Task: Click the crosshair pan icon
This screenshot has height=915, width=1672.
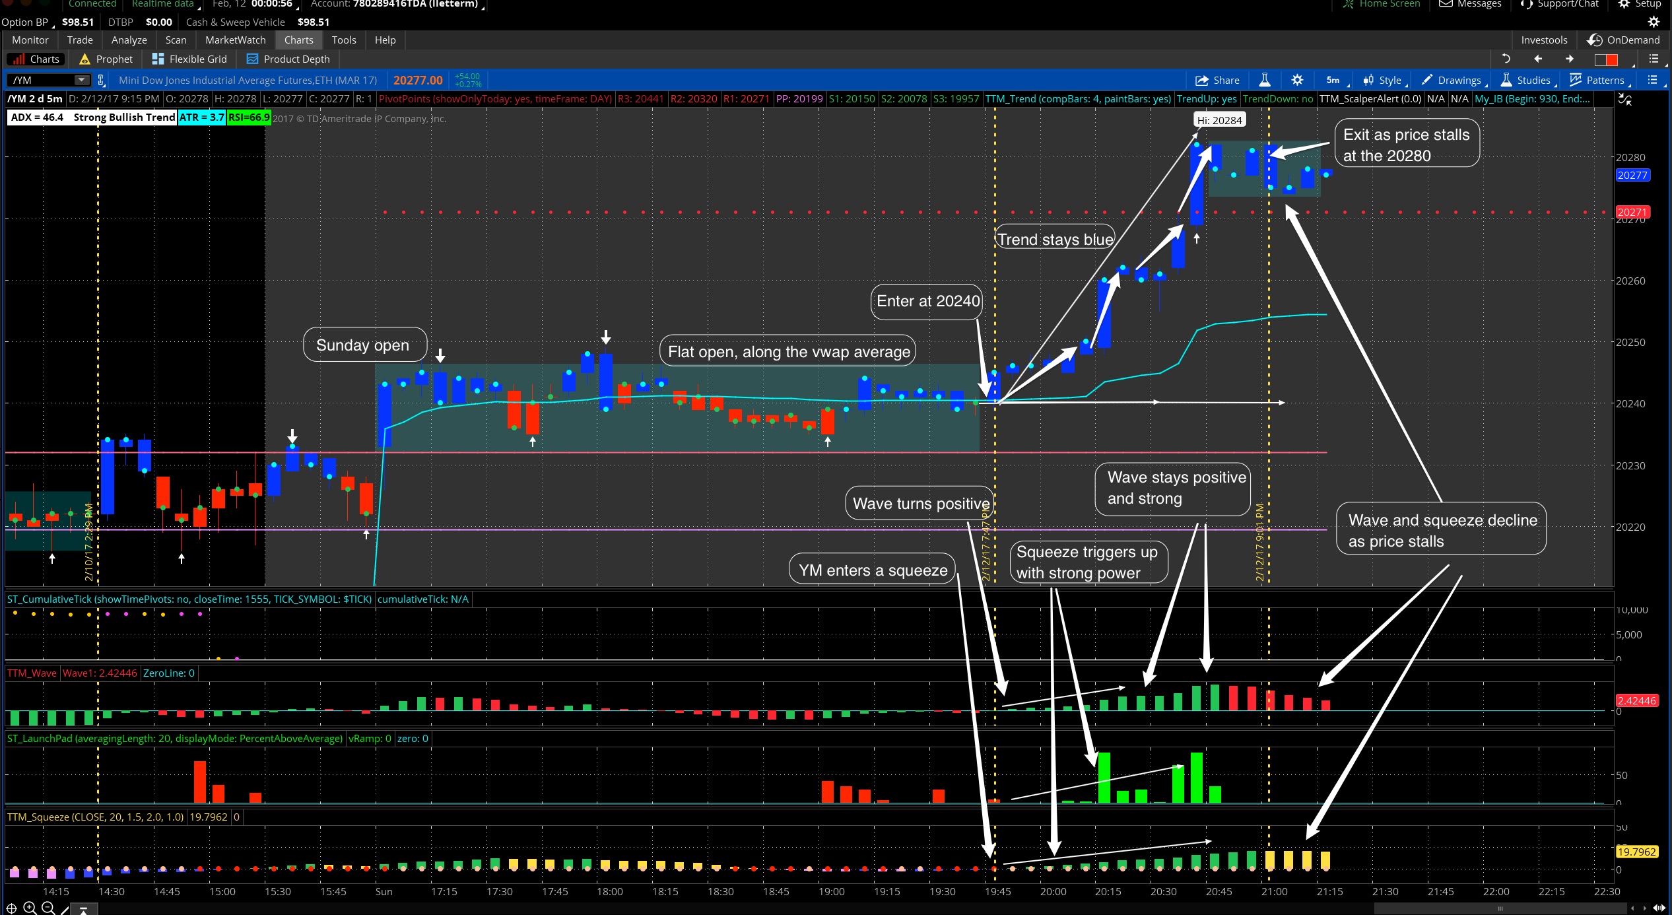Action: (x=11, y=908)
